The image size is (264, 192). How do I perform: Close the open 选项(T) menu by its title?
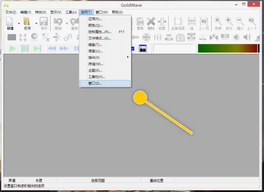(x=86, y=12)
